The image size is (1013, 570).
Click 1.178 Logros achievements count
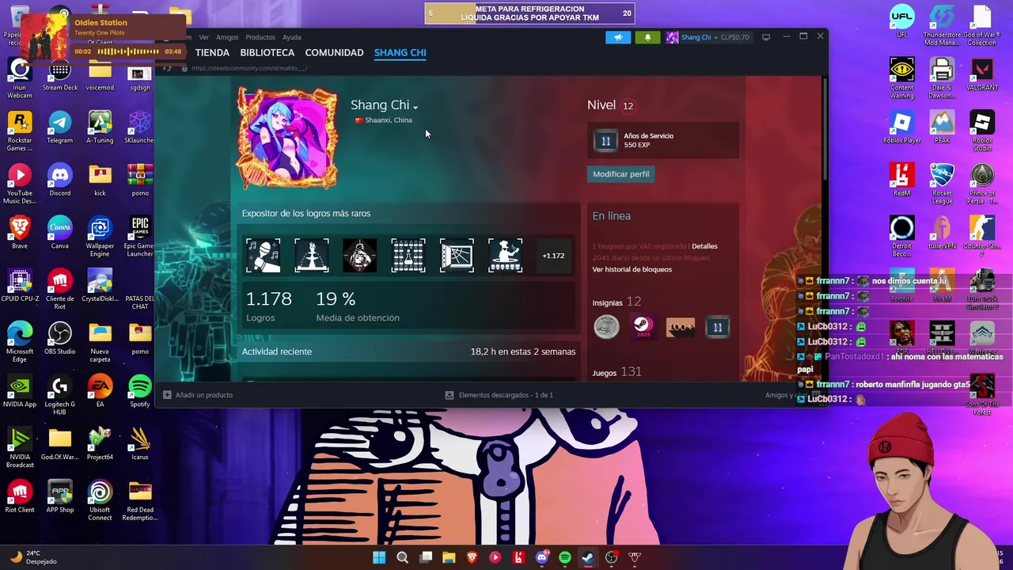(268, 306)
